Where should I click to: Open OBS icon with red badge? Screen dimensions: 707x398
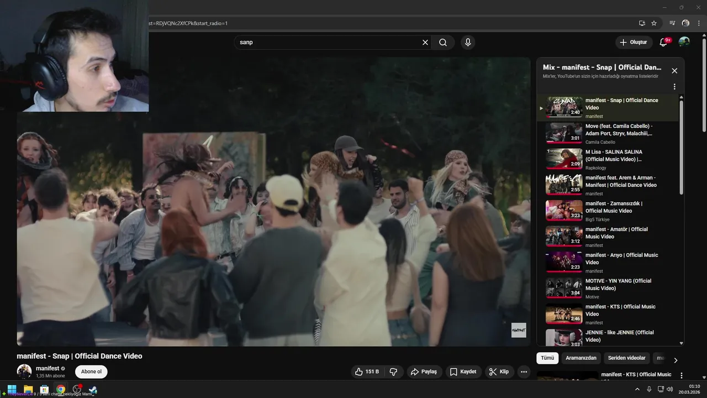[x=77, y=389]
